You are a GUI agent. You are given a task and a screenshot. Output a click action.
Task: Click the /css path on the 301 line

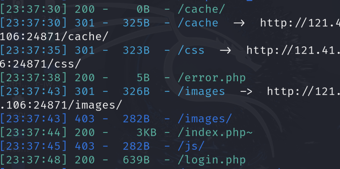(191, 50)
